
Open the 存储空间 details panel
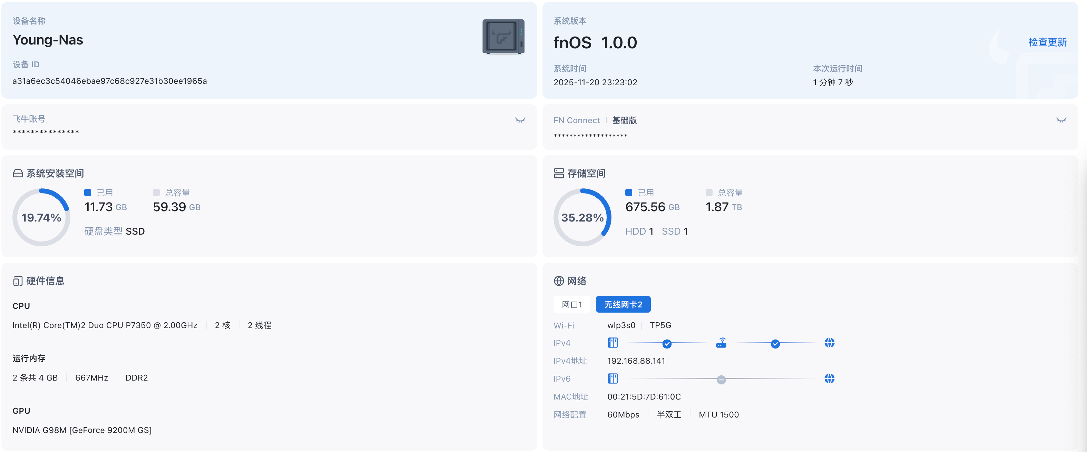(x=586, y=173)
